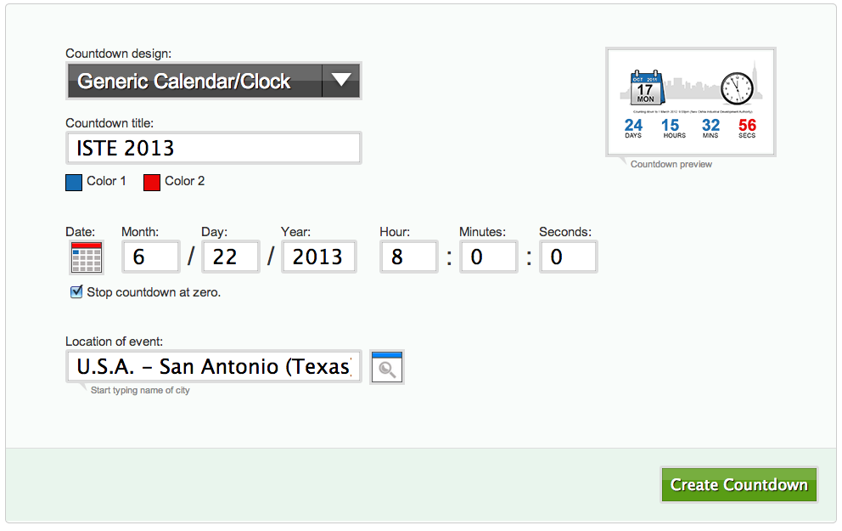Click the Minutes input field

pos(489,257)
